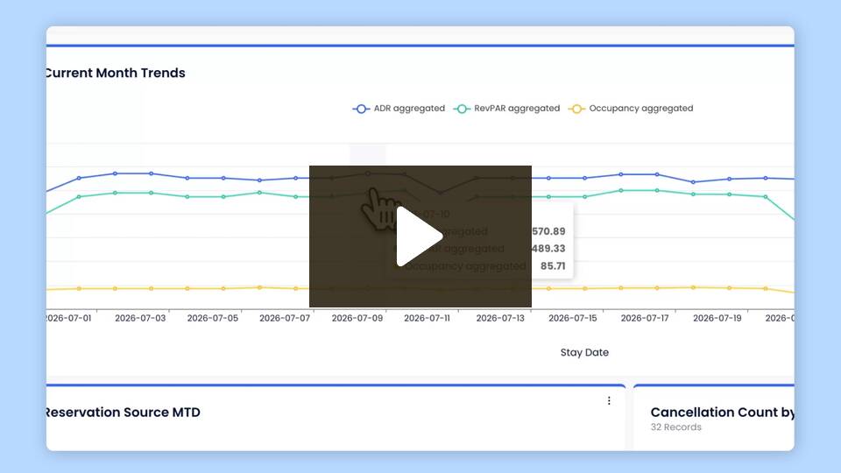Image resolution: width=841 pixels, height=473 pixels.
Task: Click the Cancellation Count card title
Action: coord(722,413)
